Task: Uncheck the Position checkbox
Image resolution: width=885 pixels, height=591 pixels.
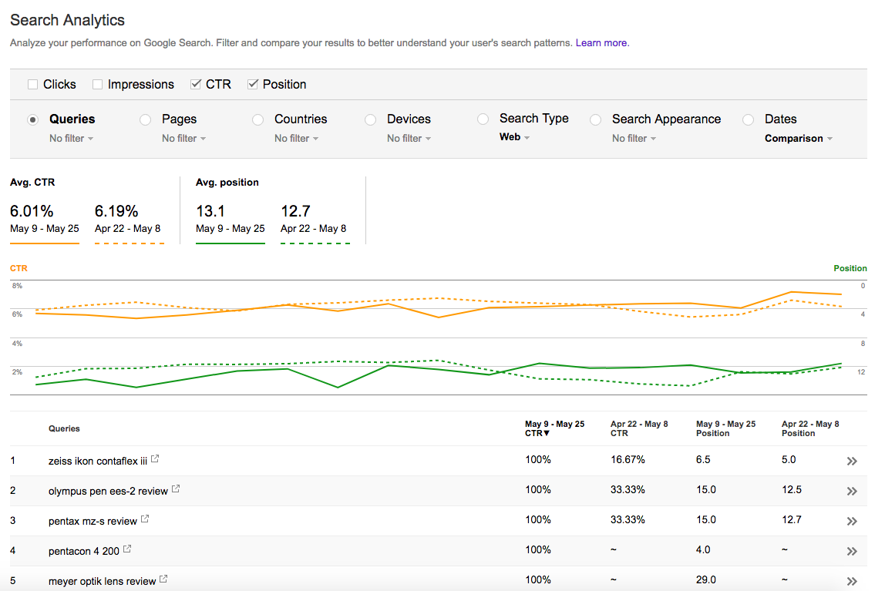Action: click(253, 85)
